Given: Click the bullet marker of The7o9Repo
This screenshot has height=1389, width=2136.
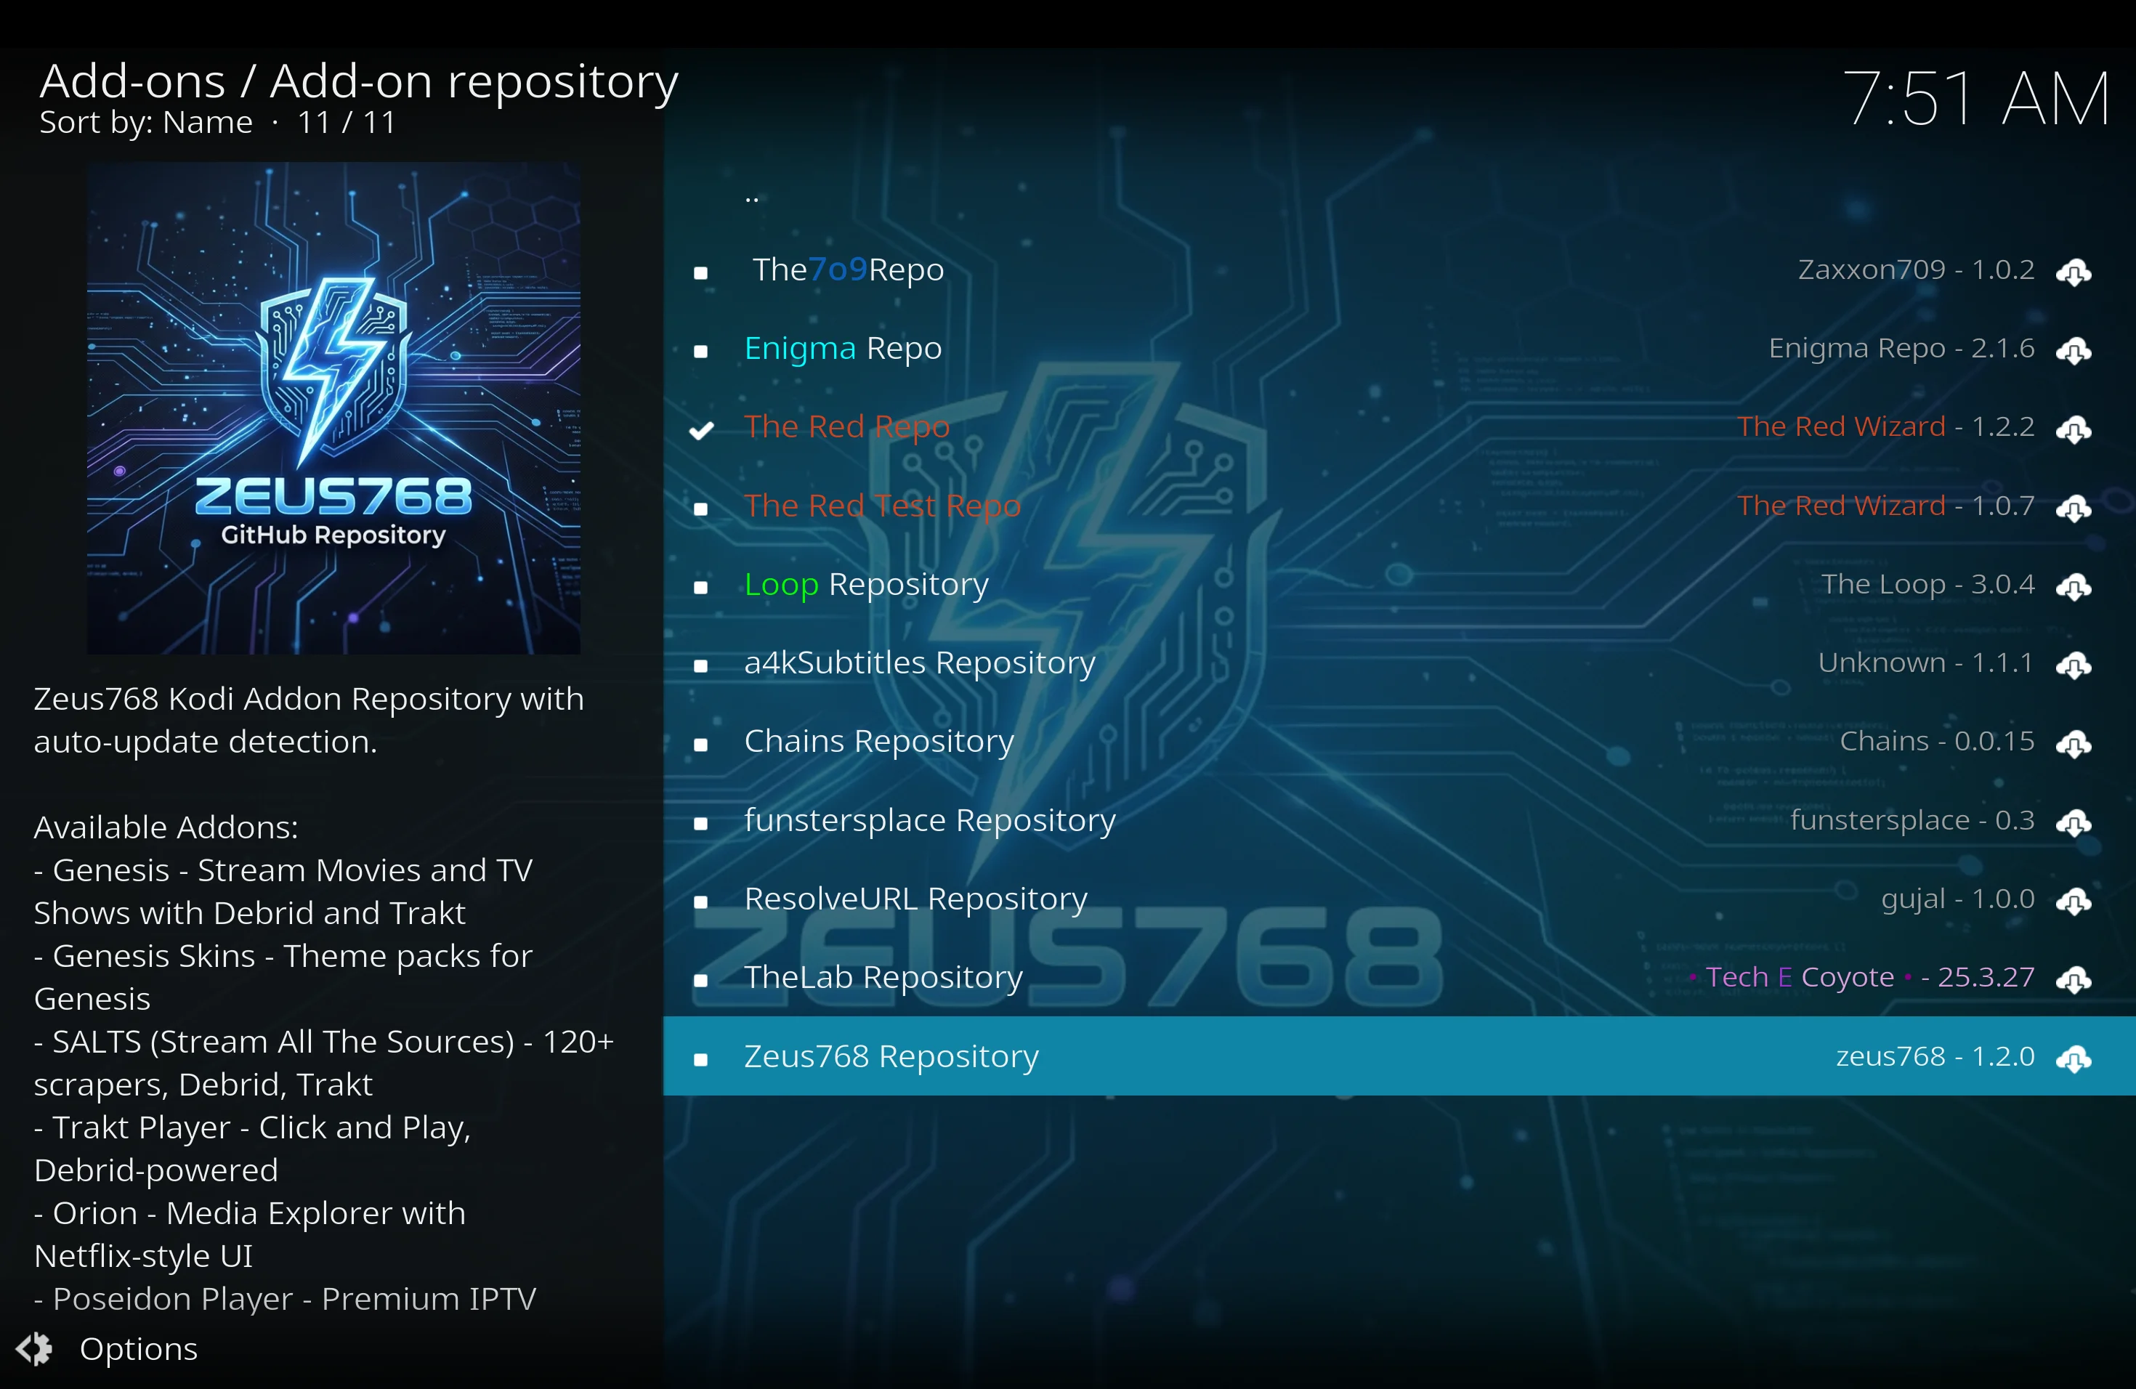Looking at the screenshot, I should [701, 272].
